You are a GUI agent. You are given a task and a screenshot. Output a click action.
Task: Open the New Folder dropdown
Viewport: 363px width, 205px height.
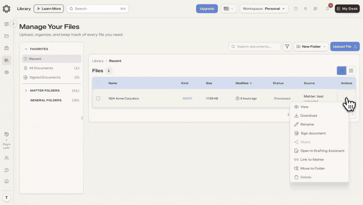click(311, 46)
